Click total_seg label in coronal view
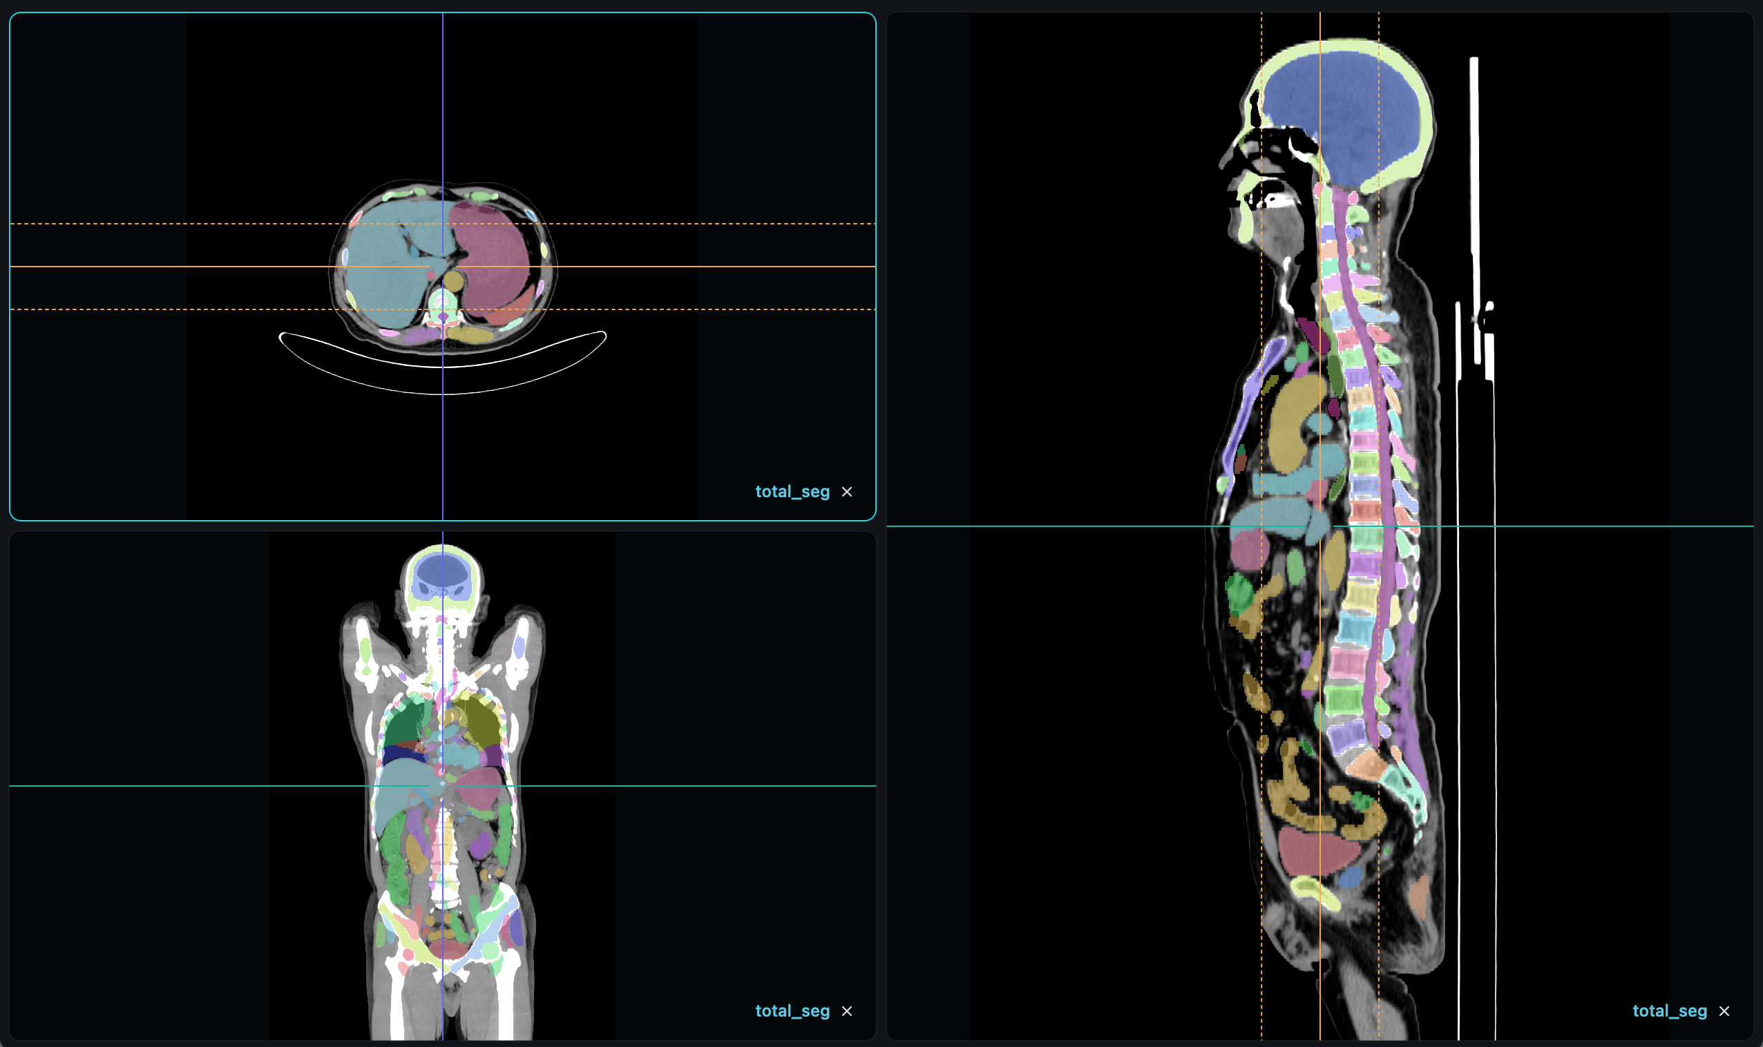Screen dimensions: 1763x1047 [792, 1011]
